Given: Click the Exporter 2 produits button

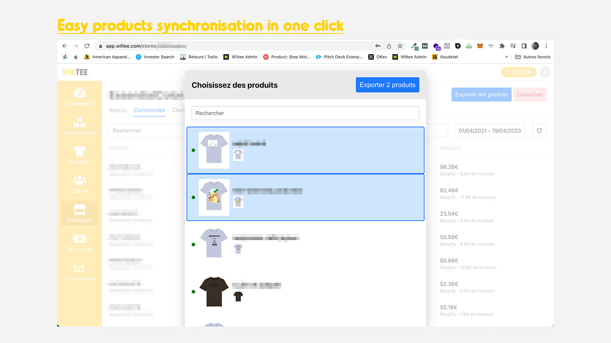Looking at the screenshot, I should coord(387,85).
